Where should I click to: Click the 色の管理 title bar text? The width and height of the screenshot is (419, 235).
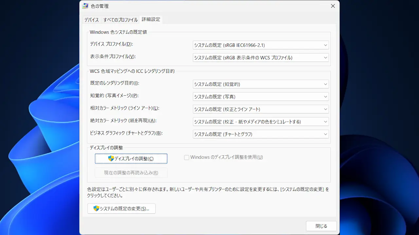(100, 6)
